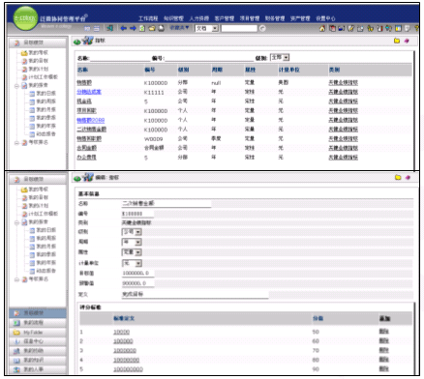Click the pink icon in the 编辑: 指标 header
Screen dimensions: 424x379
pyautogui.click(x=408, y=177)
